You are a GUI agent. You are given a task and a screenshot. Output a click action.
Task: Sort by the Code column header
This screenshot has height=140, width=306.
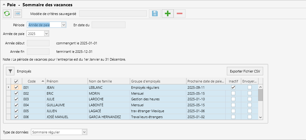(x=34, y=81)
